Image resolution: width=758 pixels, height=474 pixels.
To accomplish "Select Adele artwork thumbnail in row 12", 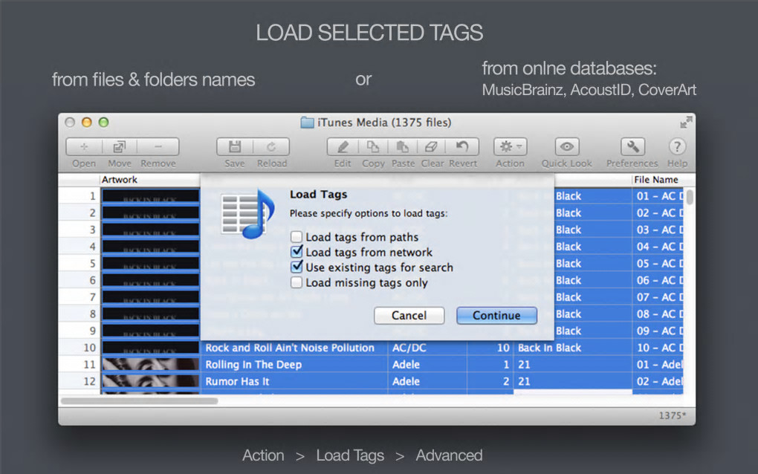I will pyautogui.click(x=150, y=382).
